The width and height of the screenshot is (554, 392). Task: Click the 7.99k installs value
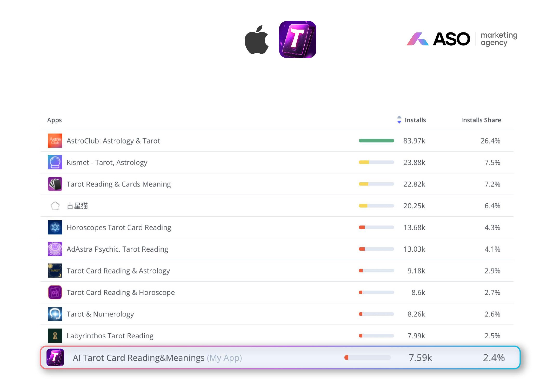point(416,336)
